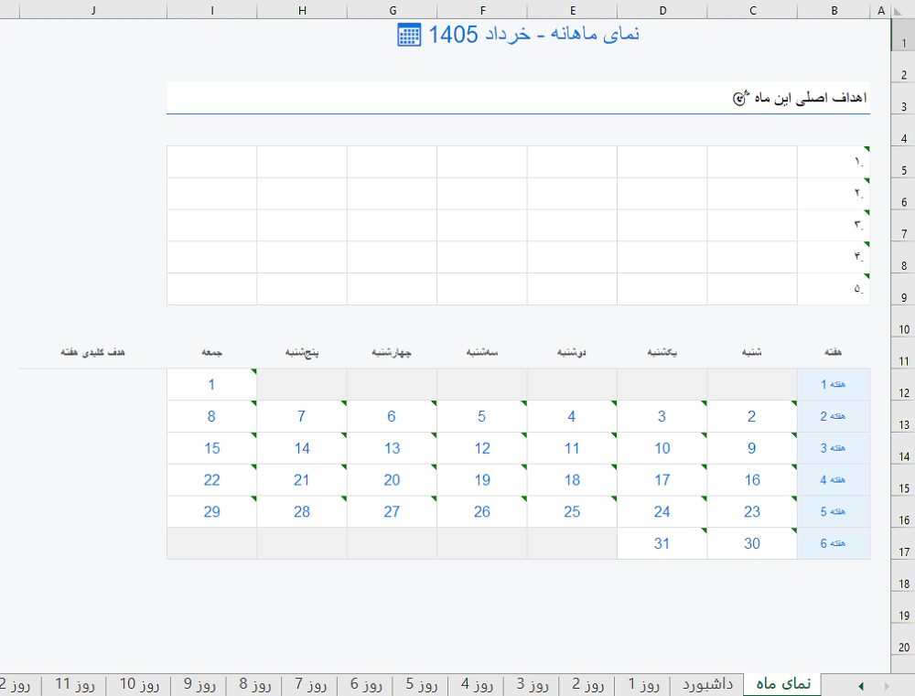Screen dimensions: 915x696
Task: Open the روز 5 sheet tab
Action: click(x=420, y=684)
